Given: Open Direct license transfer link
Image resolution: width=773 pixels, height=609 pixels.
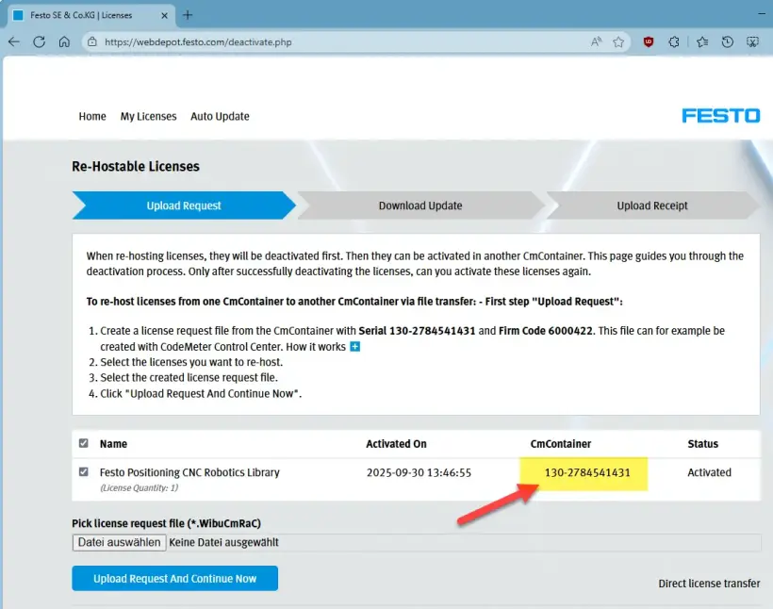Looking at the screenshot, I should coord(709,583).
